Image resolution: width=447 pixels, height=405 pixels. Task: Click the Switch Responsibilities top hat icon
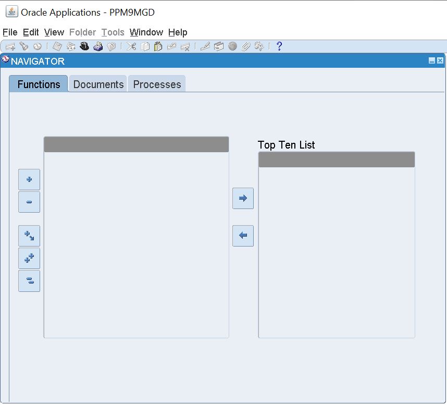[84, 46]
